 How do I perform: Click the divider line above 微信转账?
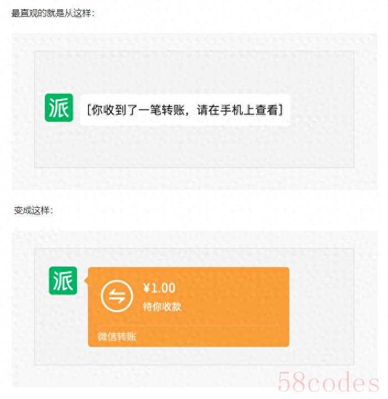[x=189, y=325]
